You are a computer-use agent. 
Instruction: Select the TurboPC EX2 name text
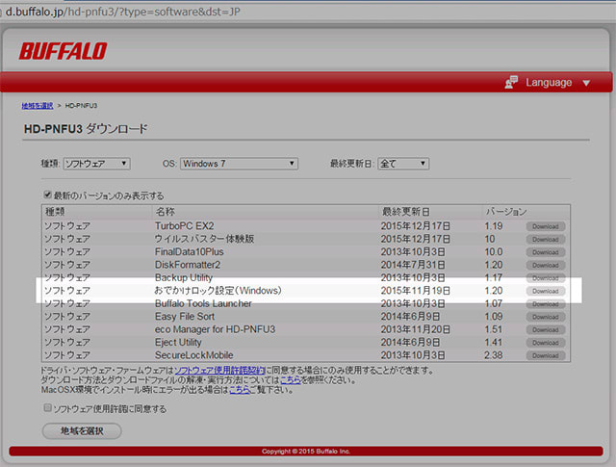tap(184, 226)
